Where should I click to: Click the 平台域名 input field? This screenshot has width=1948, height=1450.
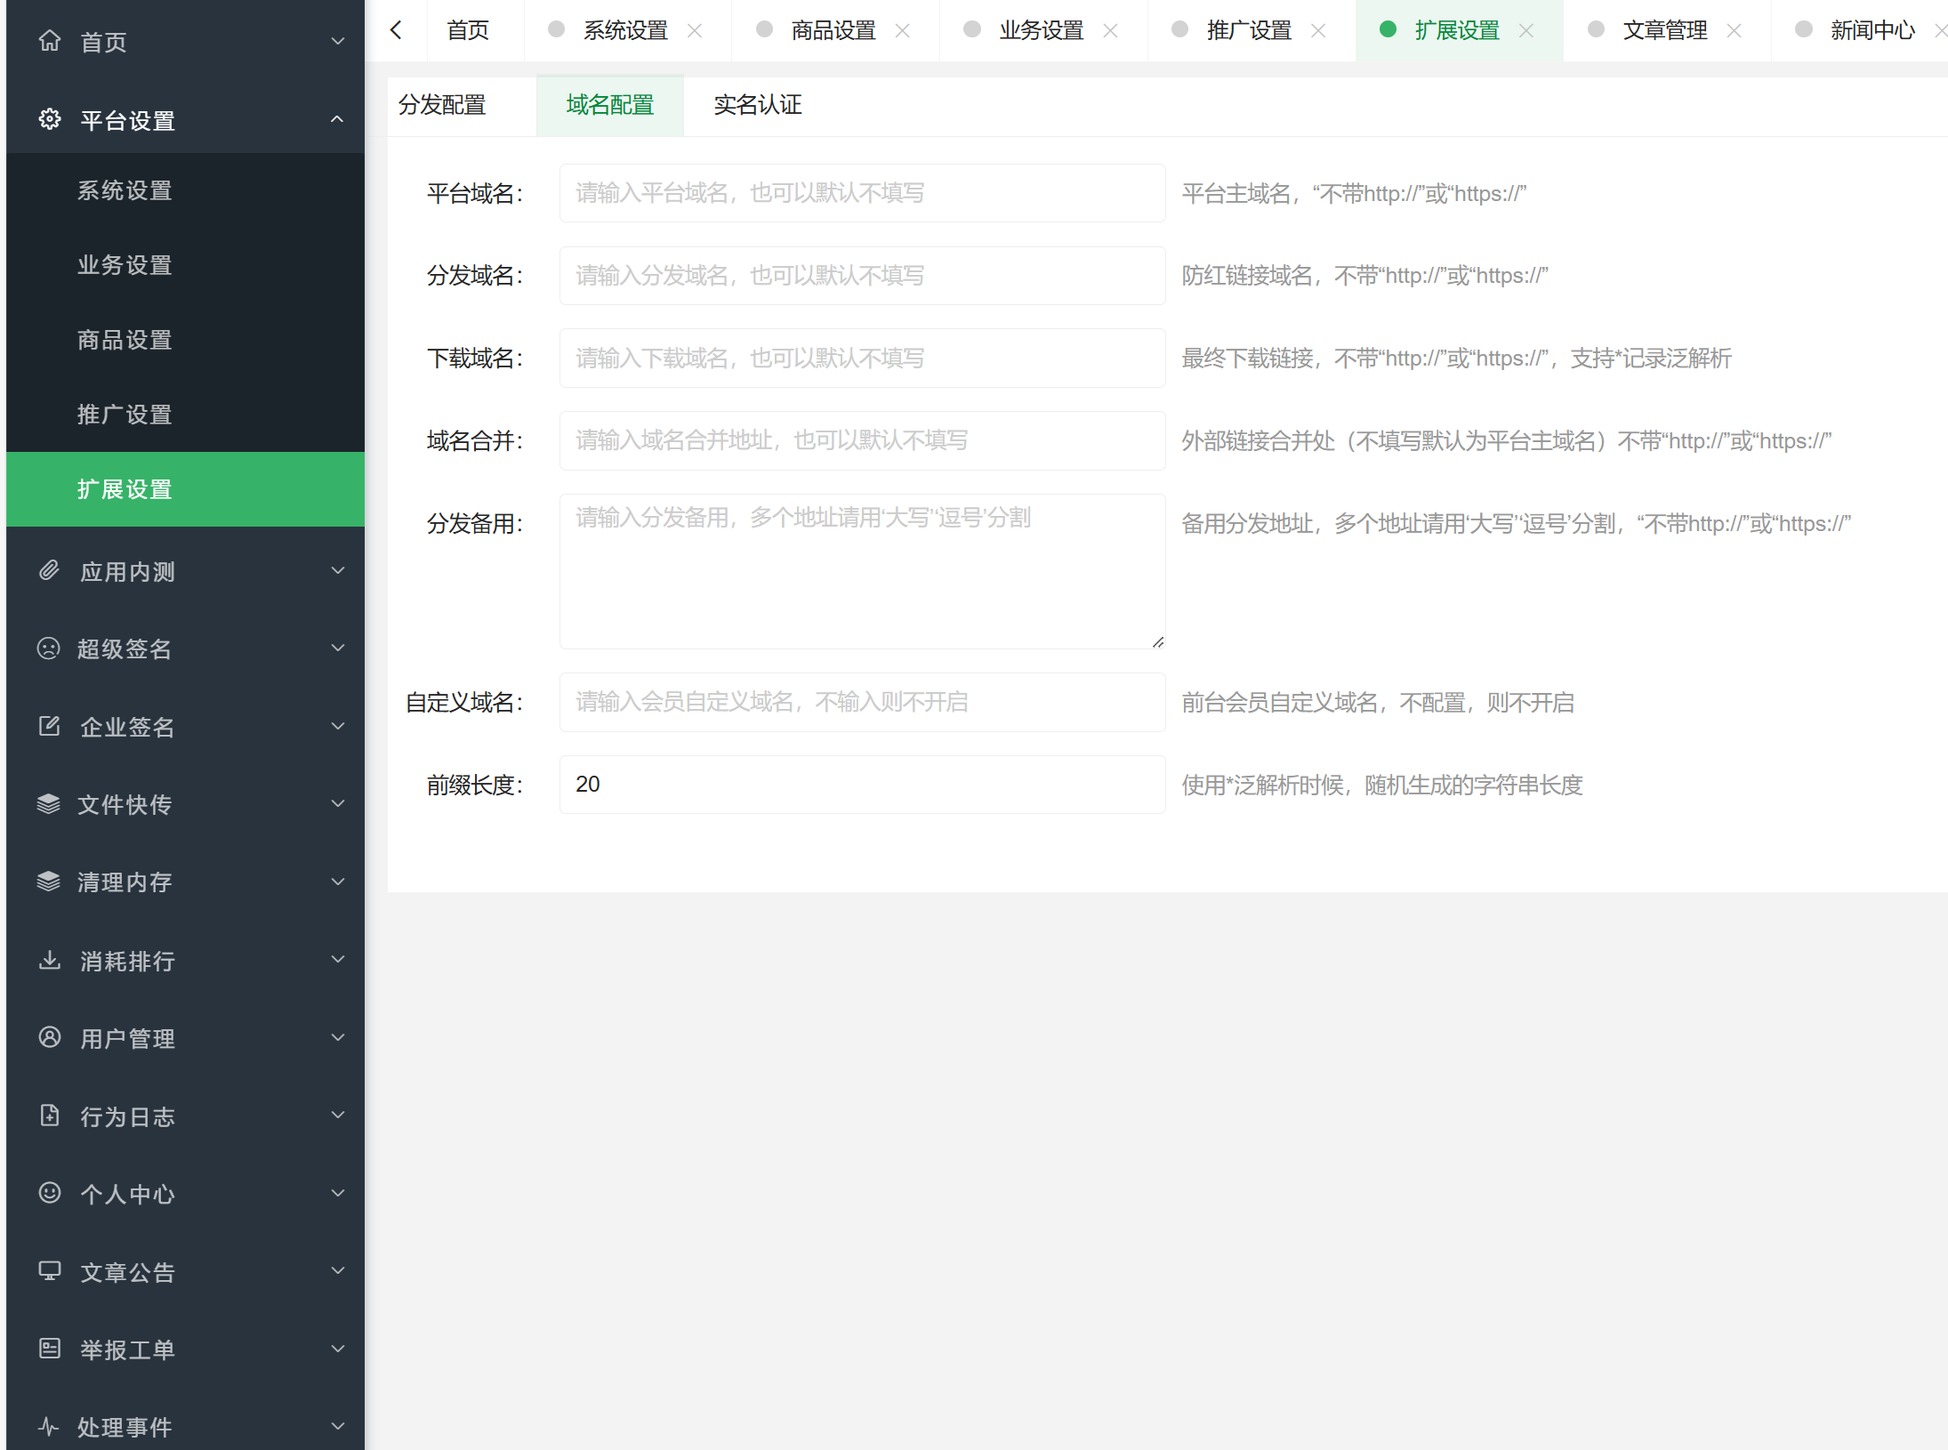coord(862,193)
